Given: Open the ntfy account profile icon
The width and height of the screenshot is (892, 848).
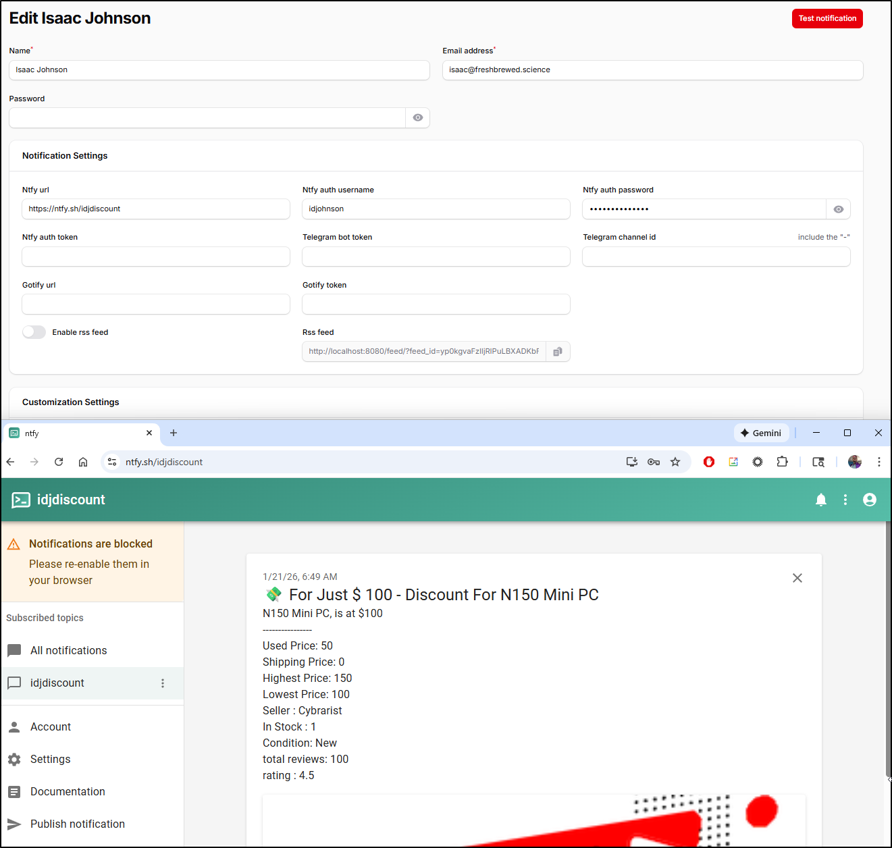Looking at the screenshot, I should click(x=869, y=500).
